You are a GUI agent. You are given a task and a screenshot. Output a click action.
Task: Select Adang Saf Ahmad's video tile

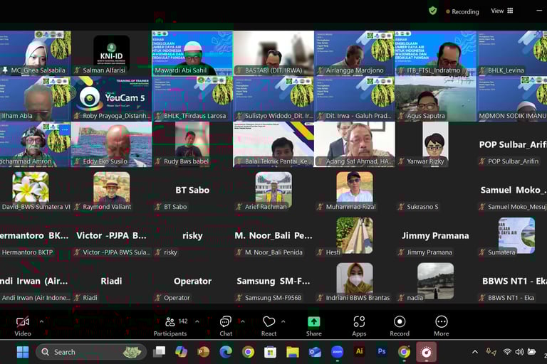(x=355, y=144)
